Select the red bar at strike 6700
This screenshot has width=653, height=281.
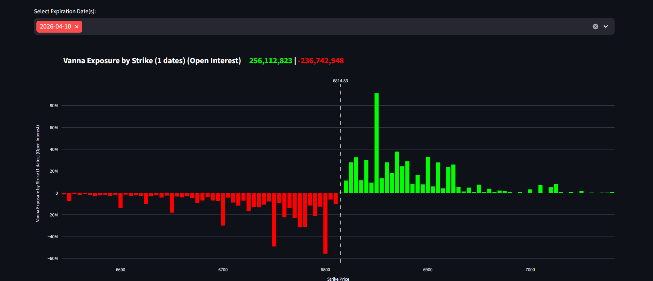click(223, 209)
